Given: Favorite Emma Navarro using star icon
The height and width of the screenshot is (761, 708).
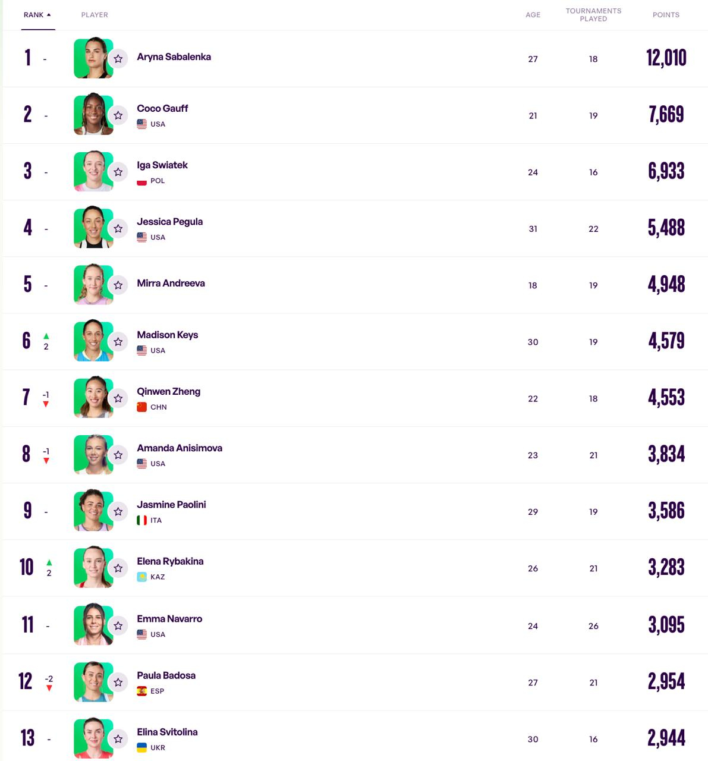Looking at the screenshot, I should [118, 625].
